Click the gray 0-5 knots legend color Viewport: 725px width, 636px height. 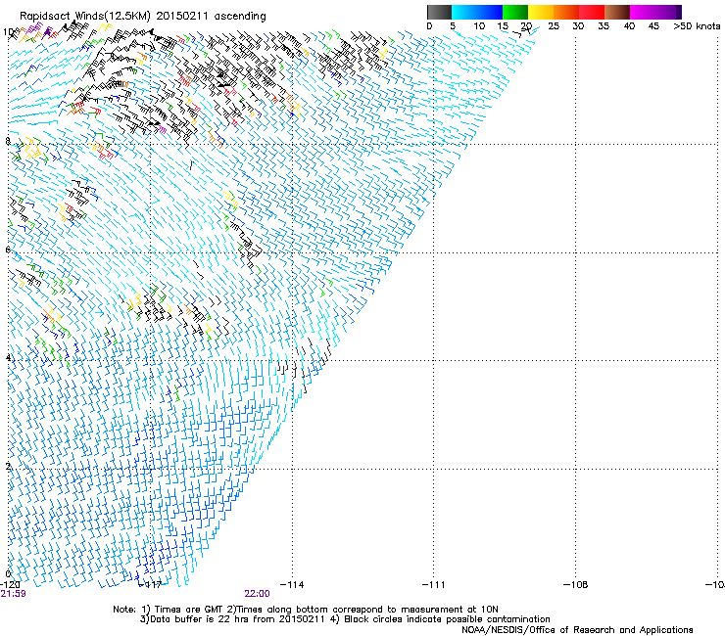point(439,12)
